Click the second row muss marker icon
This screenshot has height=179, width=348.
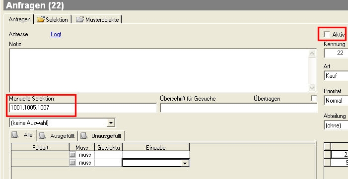[x=72, y=163]
